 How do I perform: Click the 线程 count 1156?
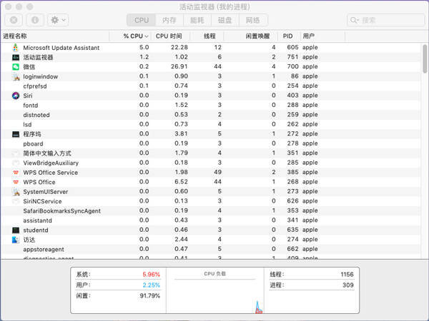[x=347, y=275]
